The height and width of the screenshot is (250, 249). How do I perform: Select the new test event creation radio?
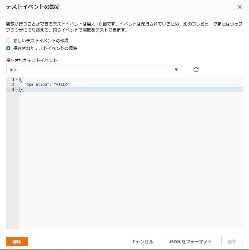[x=8, y=41]
